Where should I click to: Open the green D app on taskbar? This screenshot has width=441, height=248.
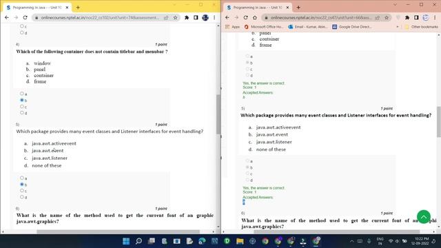pyautogui.click(x=227, y=241)
